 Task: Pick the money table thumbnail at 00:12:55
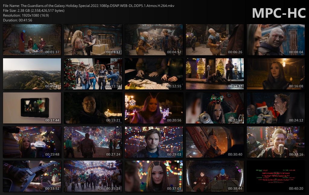click(154, 74)
